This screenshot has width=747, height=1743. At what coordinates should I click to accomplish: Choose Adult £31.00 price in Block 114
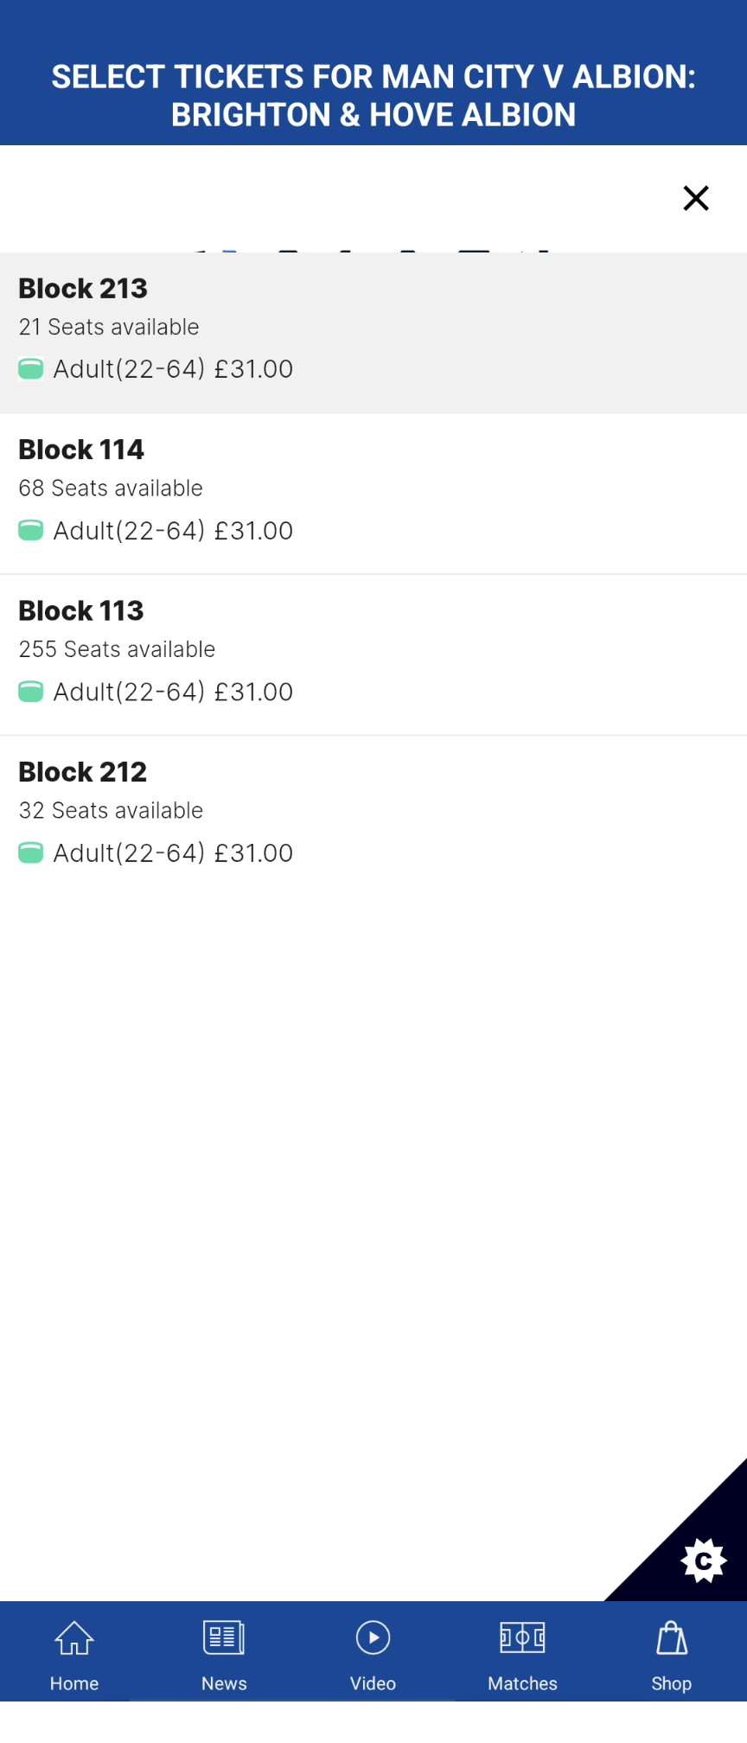[173, 530]
